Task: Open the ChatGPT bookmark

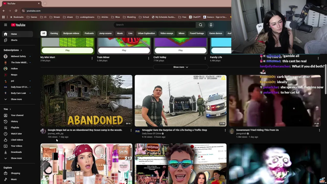Action: (195, 17)
